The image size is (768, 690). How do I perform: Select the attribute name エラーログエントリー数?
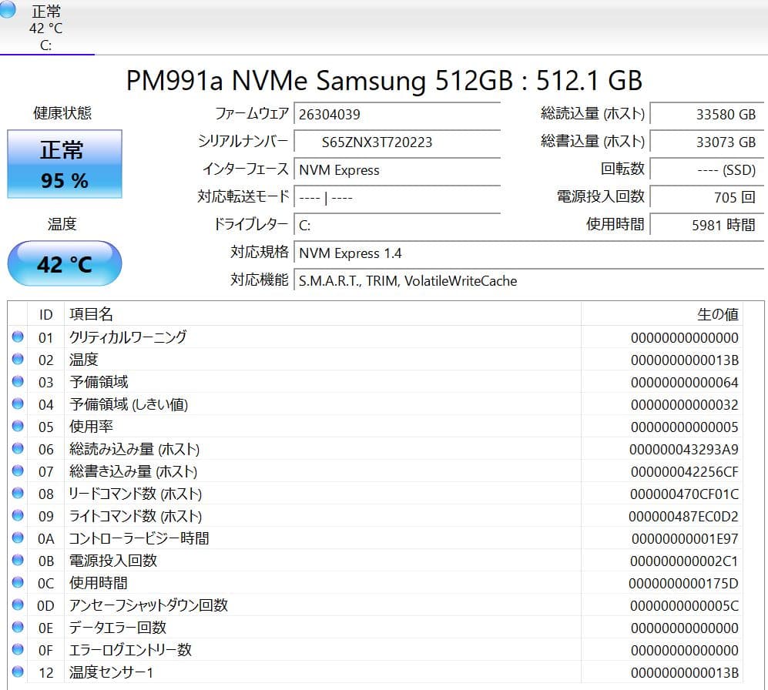coord(130,650)
